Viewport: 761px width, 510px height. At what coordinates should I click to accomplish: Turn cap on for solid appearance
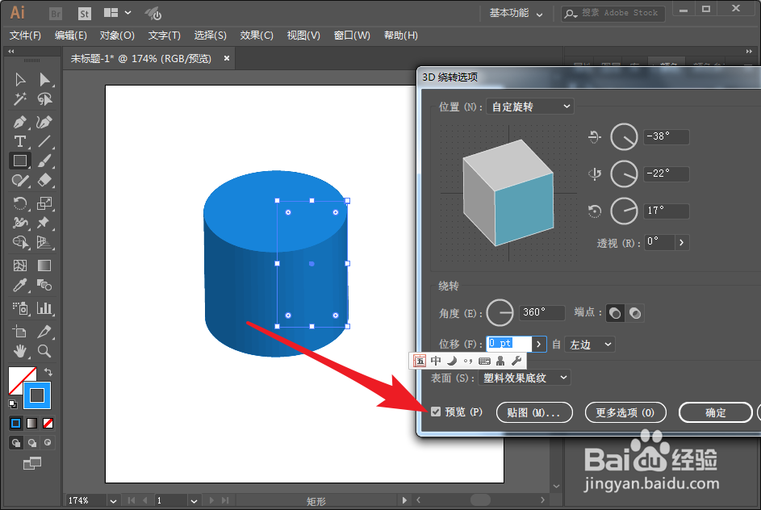[614, 313]
